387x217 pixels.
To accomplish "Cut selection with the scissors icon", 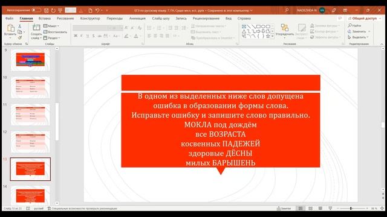I will click(x=20, y=26).
